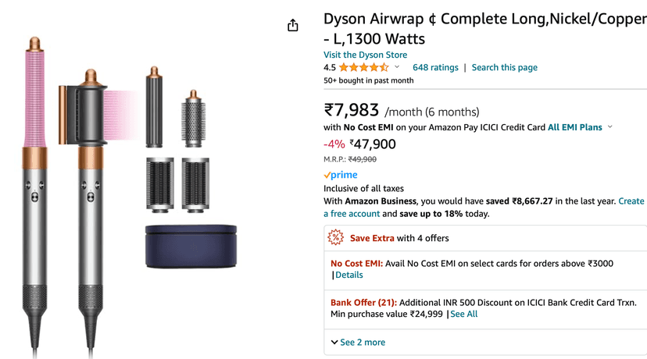Expand the rating breakdown chevron
647x359 pixels.
pyautogui.click(x=397, y=68)
